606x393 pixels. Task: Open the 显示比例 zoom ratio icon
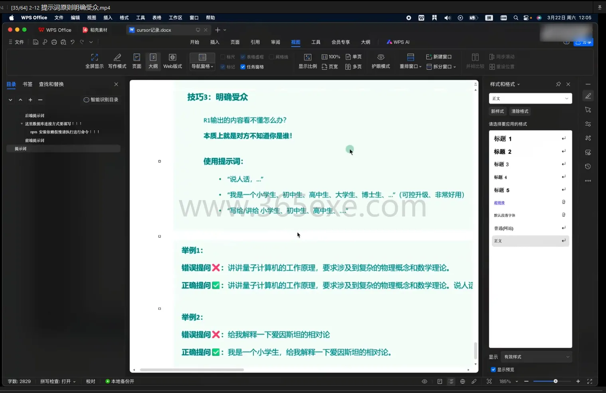click(x=307, y=61)
